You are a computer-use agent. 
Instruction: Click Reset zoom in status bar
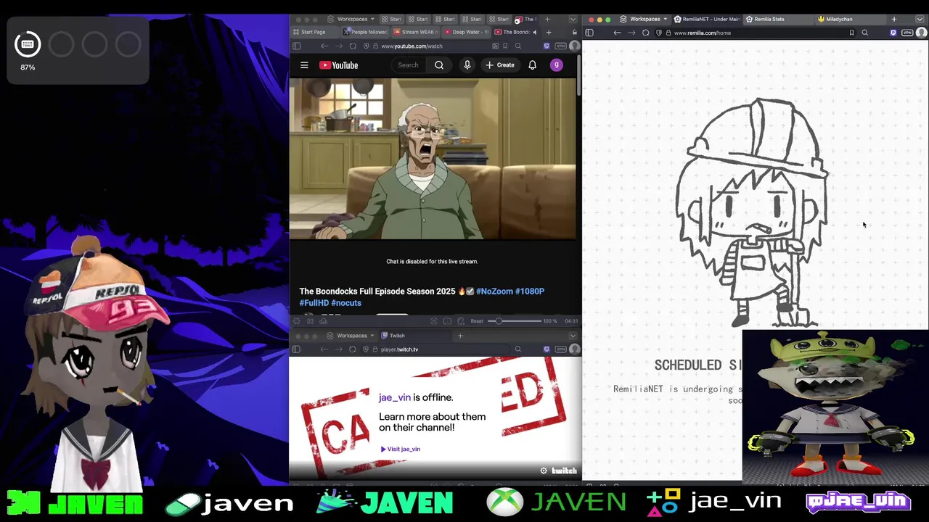pyautogui.click(x=477, y=321)
